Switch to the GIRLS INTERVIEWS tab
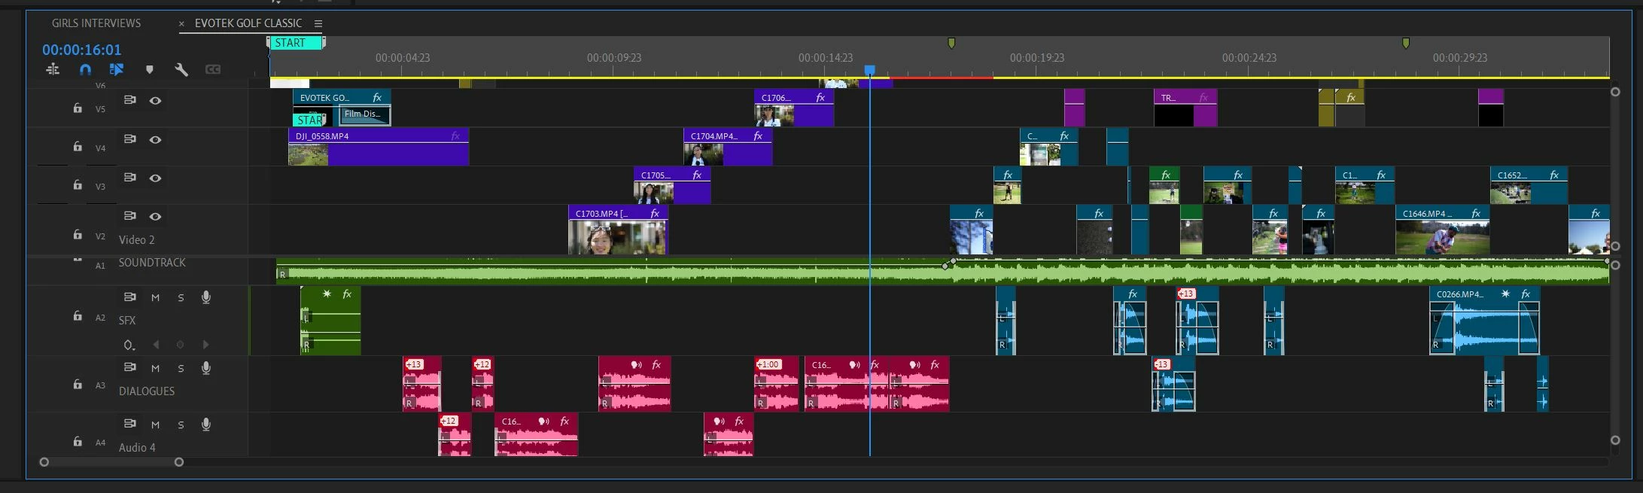1643x493 pixels. [x=96, y=23]
